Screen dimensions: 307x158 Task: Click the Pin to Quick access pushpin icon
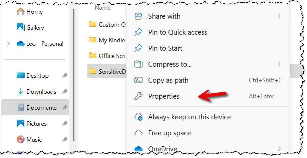click(138, 32)
